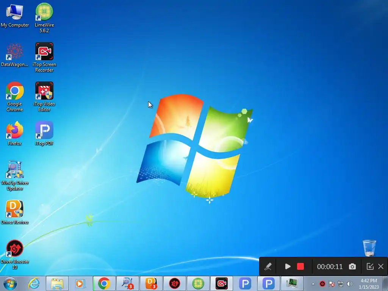Screen dimensions: 388x291
Task: Open annotation pen in recorder bar
Action: tap(268, 266)
